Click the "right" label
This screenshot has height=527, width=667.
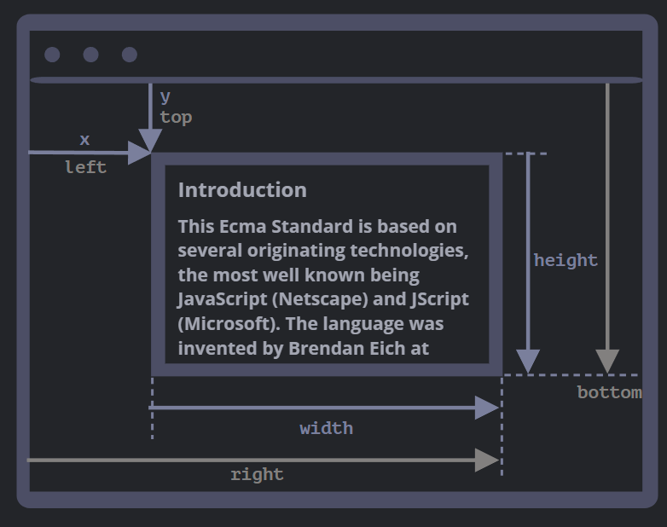(257, 474)
